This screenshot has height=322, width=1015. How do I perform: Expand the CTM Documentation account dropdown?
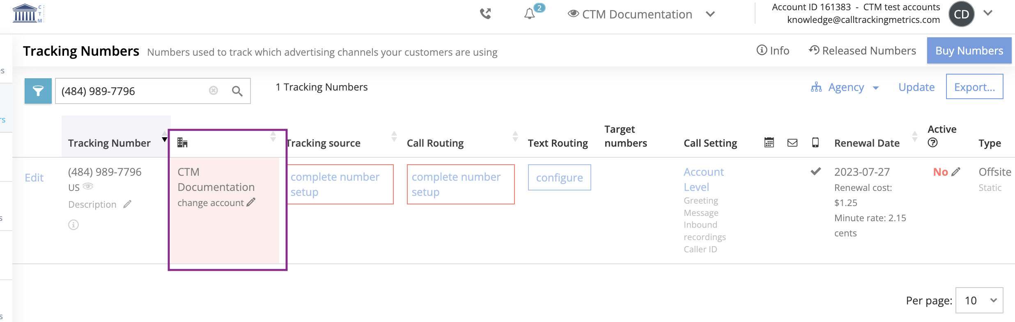[x=710, y=14]
